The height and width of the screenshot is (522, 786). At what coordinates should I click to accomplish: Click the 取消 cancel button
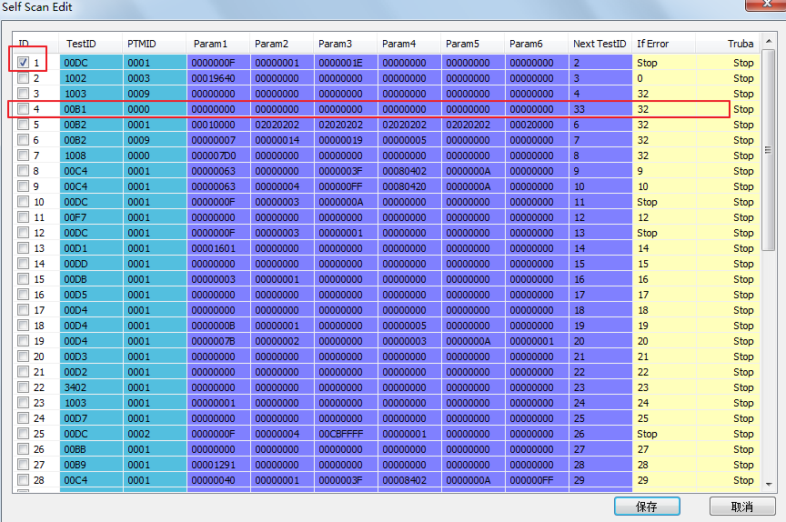coord(742,507)
